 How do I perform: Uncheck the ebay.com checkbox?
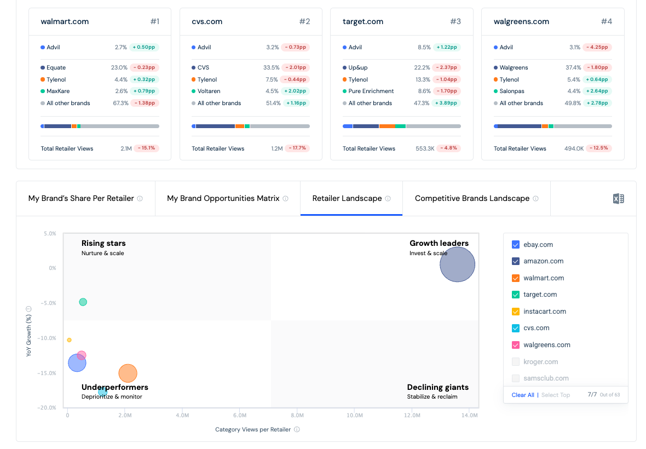click(515, 244)
